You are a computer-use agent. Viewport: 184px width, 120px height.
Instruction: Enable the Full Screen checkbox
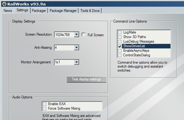83,35
